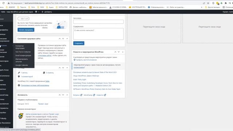
Task: Open the '1 запись' posts link
Action: coord(24,73)
